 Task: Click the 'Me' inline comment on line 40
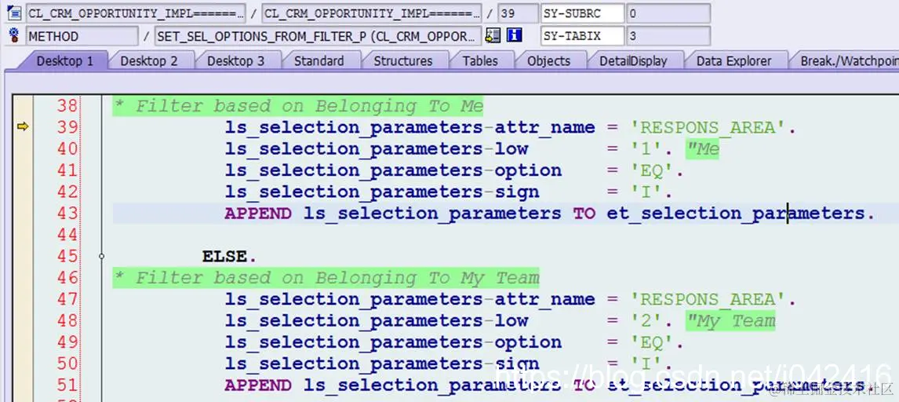coord(703,149)
